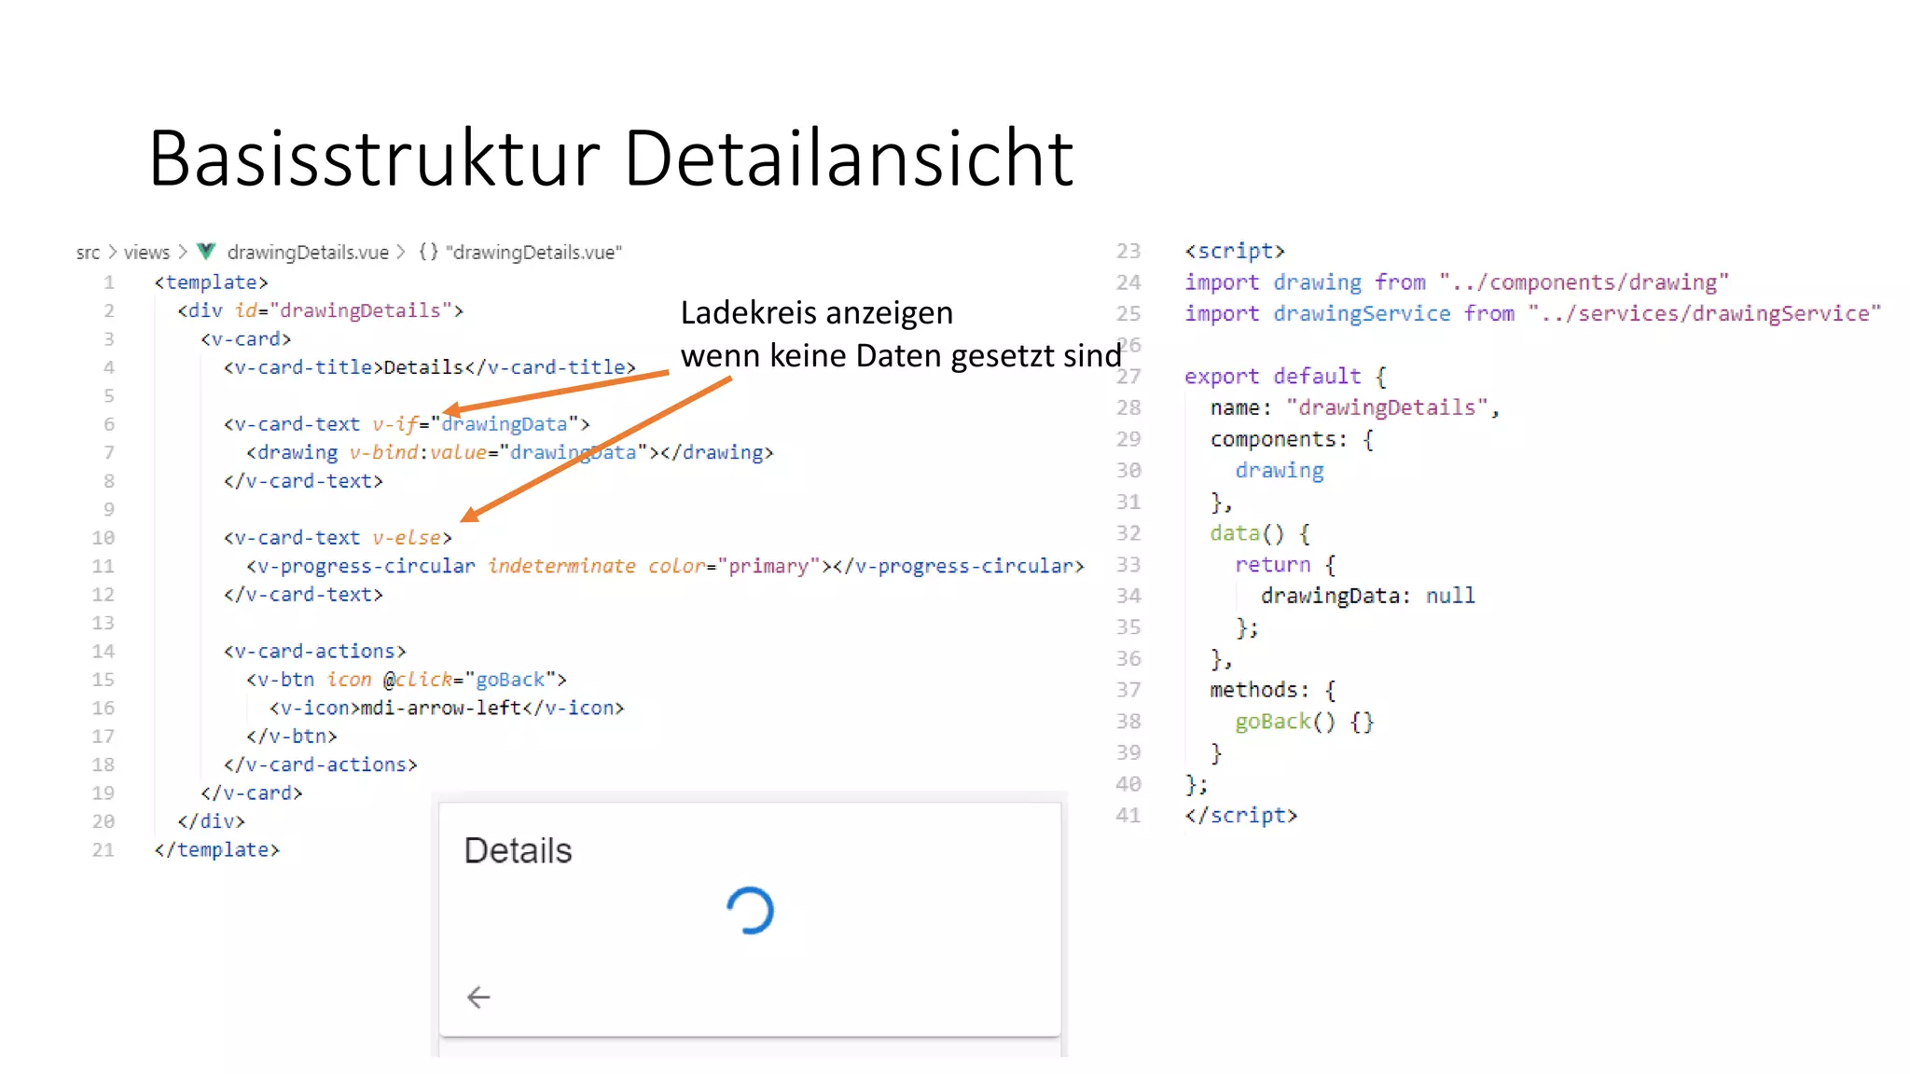Click the 'return {' line

[1285, 565]
